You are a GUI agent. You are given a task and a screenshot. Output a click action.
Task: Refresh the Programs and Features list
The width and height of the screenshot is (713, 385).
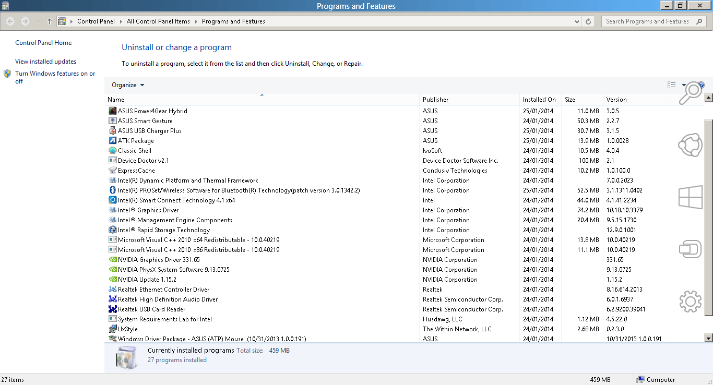tap(588, 21)
